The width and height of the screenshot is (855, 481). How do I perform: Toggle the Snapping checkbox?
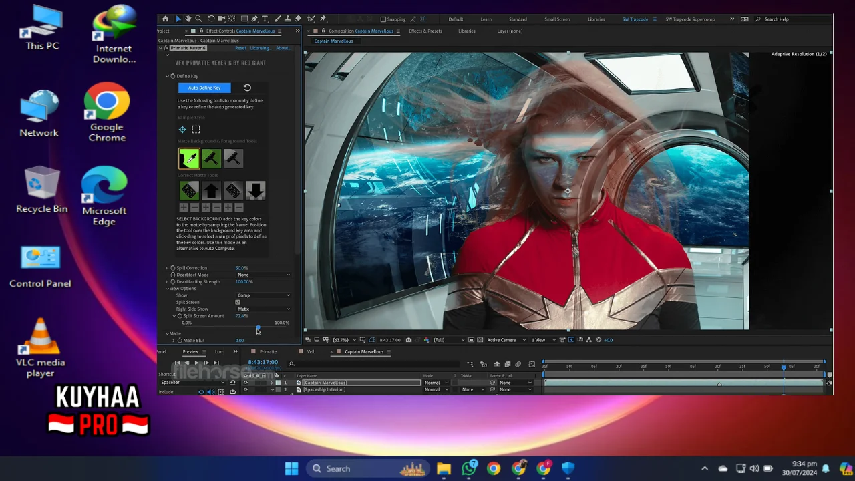coord(383,19)
